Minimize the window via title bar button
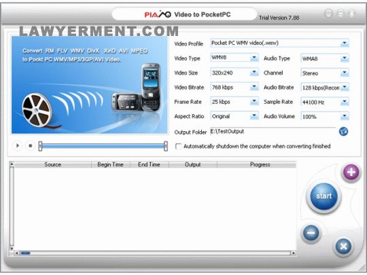 point(340,14)
